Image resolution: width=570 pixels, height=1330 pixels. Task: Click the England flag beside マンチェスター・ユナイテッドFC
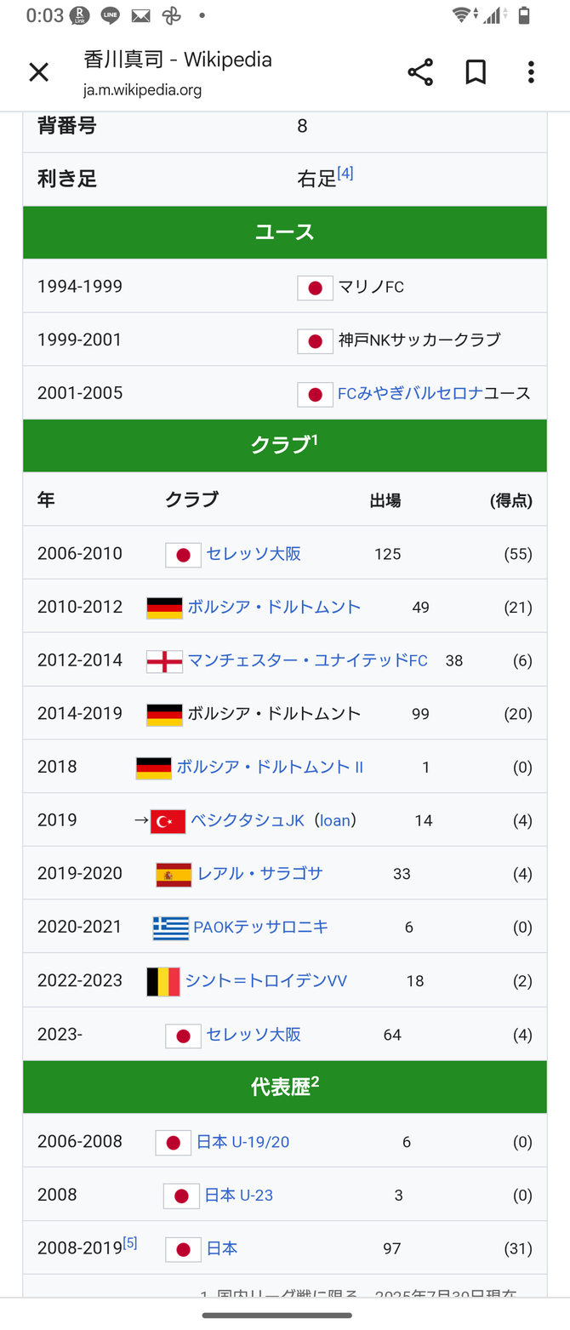pyautogui.click(x=164, y=661)
